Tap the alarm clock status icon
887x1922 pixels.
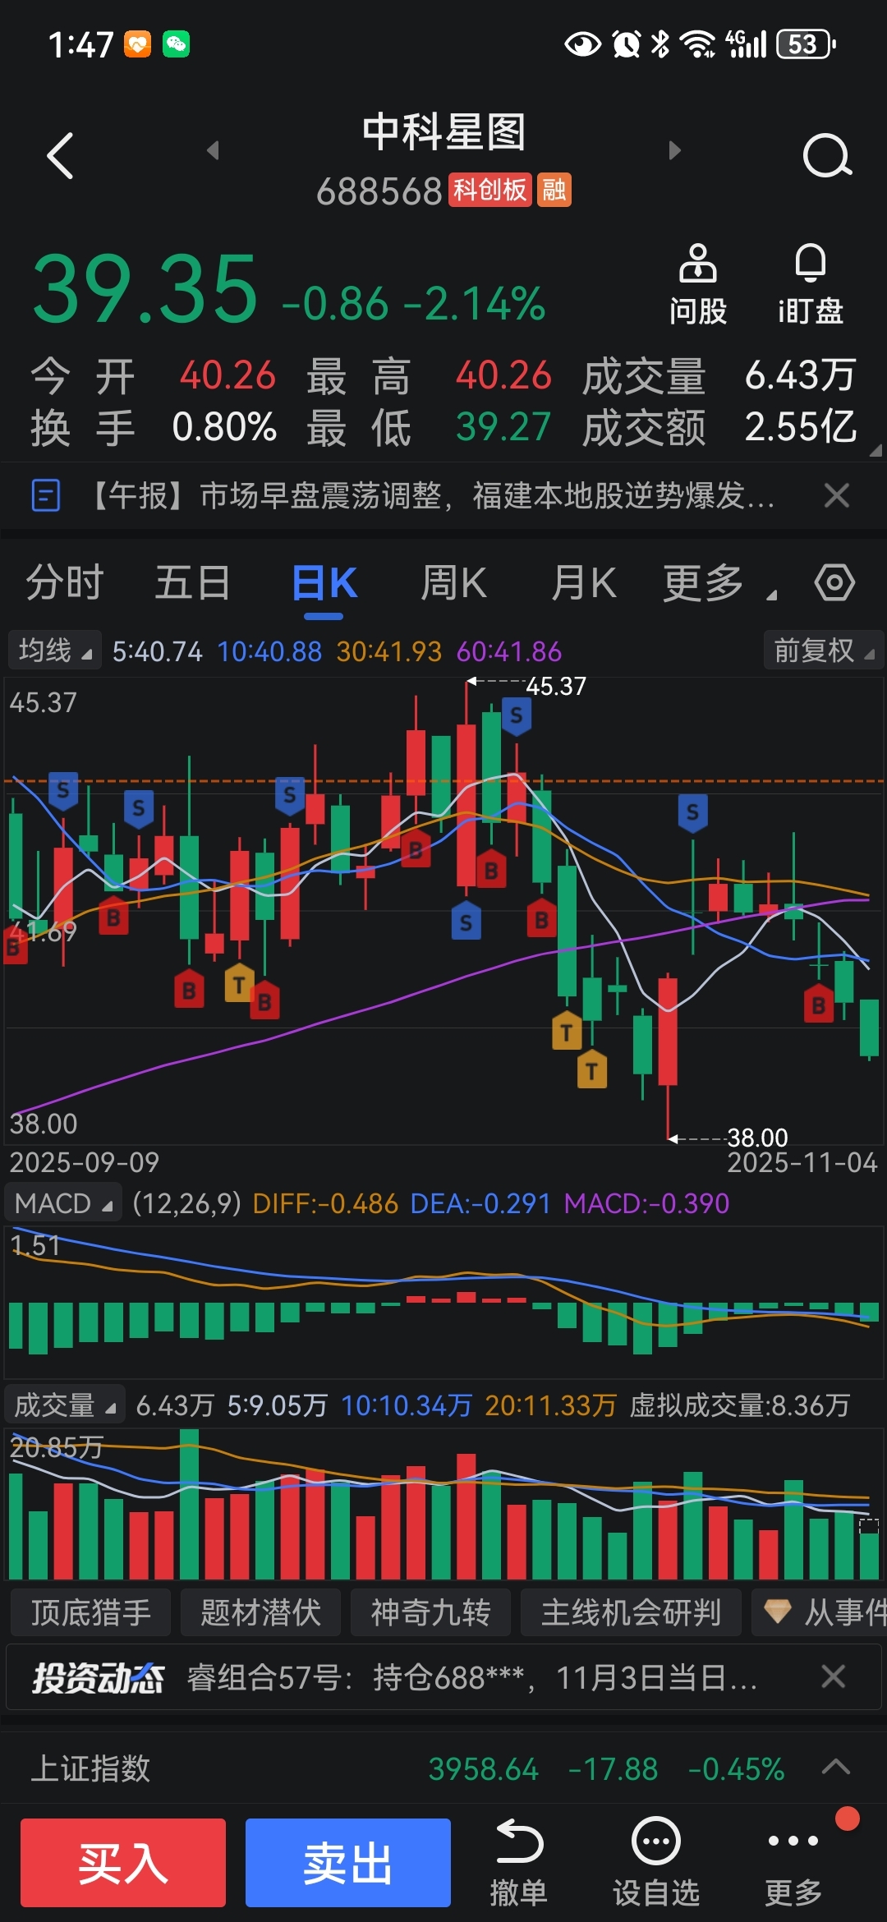coord(626,44)
